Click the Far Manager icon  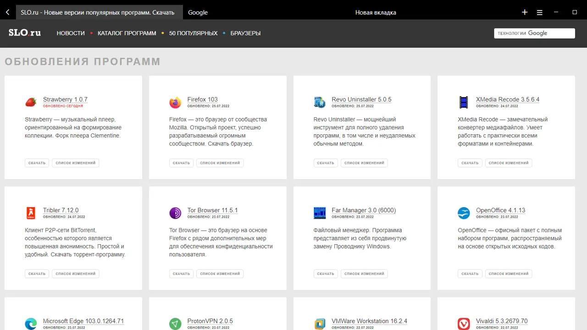320,213
